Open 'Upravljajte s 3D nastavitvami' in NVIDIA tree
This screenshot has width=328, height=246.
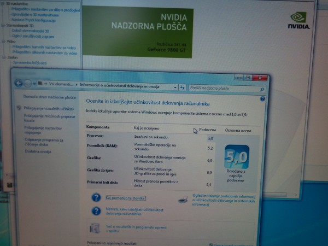tap(35, 15)
